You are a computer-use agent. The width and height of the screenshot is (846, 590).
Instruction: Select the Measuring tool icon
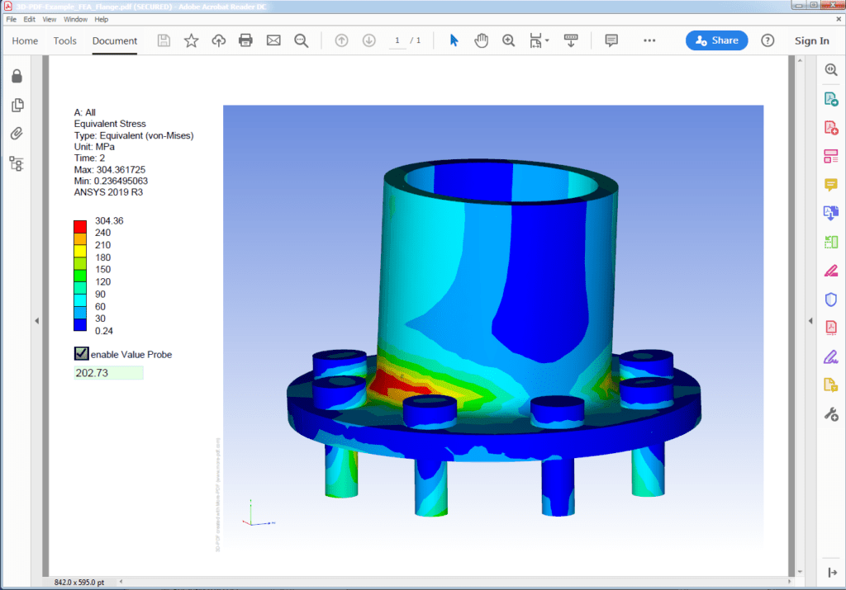point(535,40)
